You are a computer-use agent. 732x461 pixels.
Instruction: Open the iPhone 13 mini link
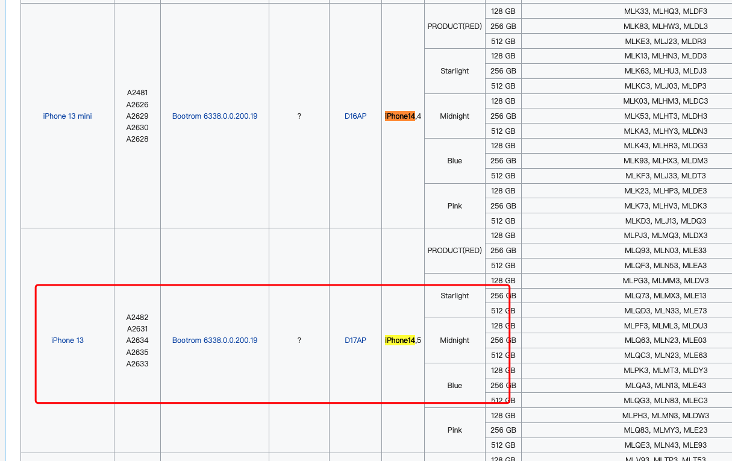pyautogui.click(x=67, y=116)
